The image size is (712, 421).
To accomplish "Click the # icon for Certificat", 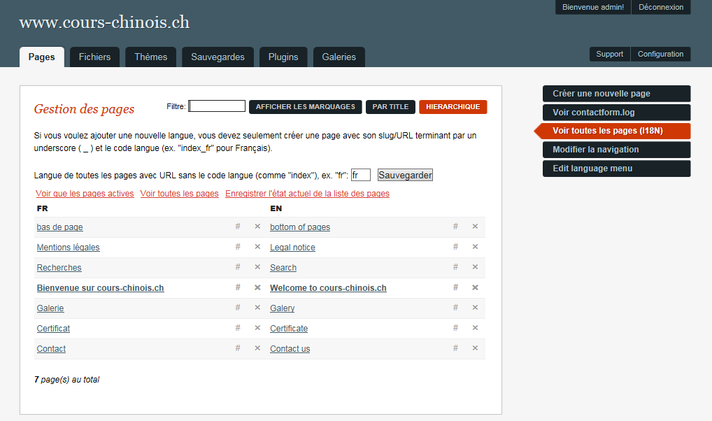I will (x=238, y=328).
